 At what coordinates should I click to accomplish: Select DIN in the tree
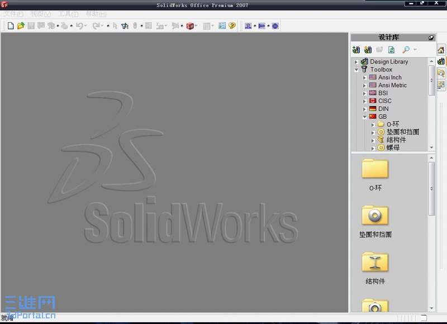[383, 109]
